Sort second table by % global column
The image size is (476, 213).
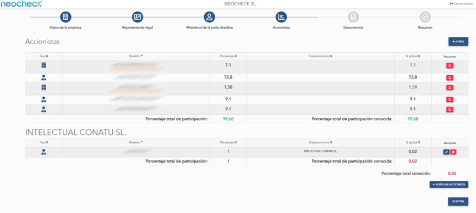(413, 143)
